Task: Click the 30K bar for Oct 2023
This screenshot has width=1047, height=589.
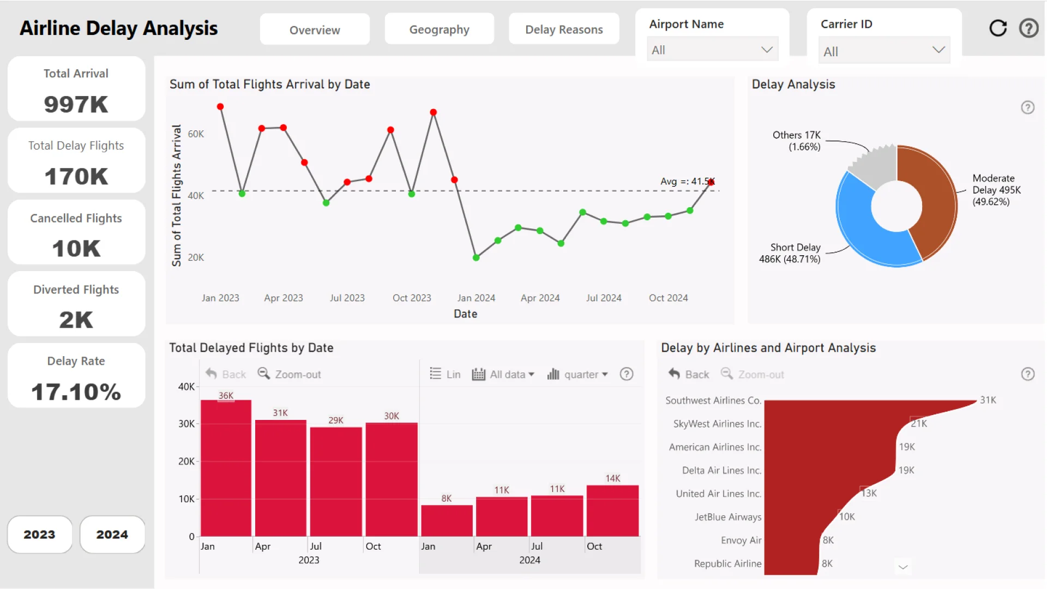Action: (x=392, y=479)
